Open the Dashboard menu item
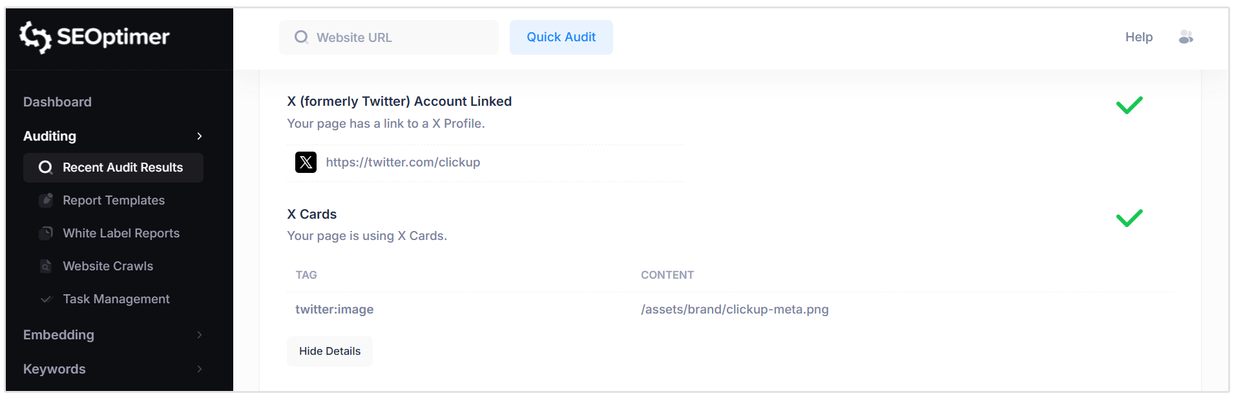 pyautogui.click(x=57, y=101)
